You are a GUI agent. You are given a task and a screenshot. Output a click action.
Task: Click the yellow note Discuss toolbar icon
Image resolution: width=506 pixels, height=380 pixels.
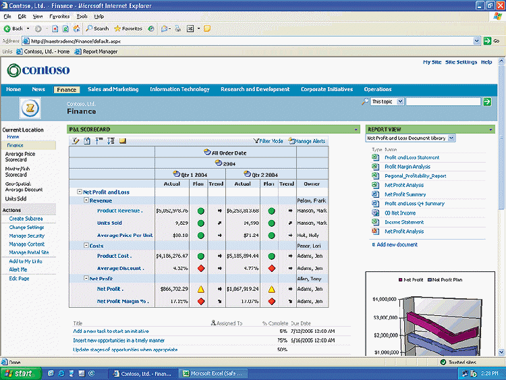(x=207, y=29)
